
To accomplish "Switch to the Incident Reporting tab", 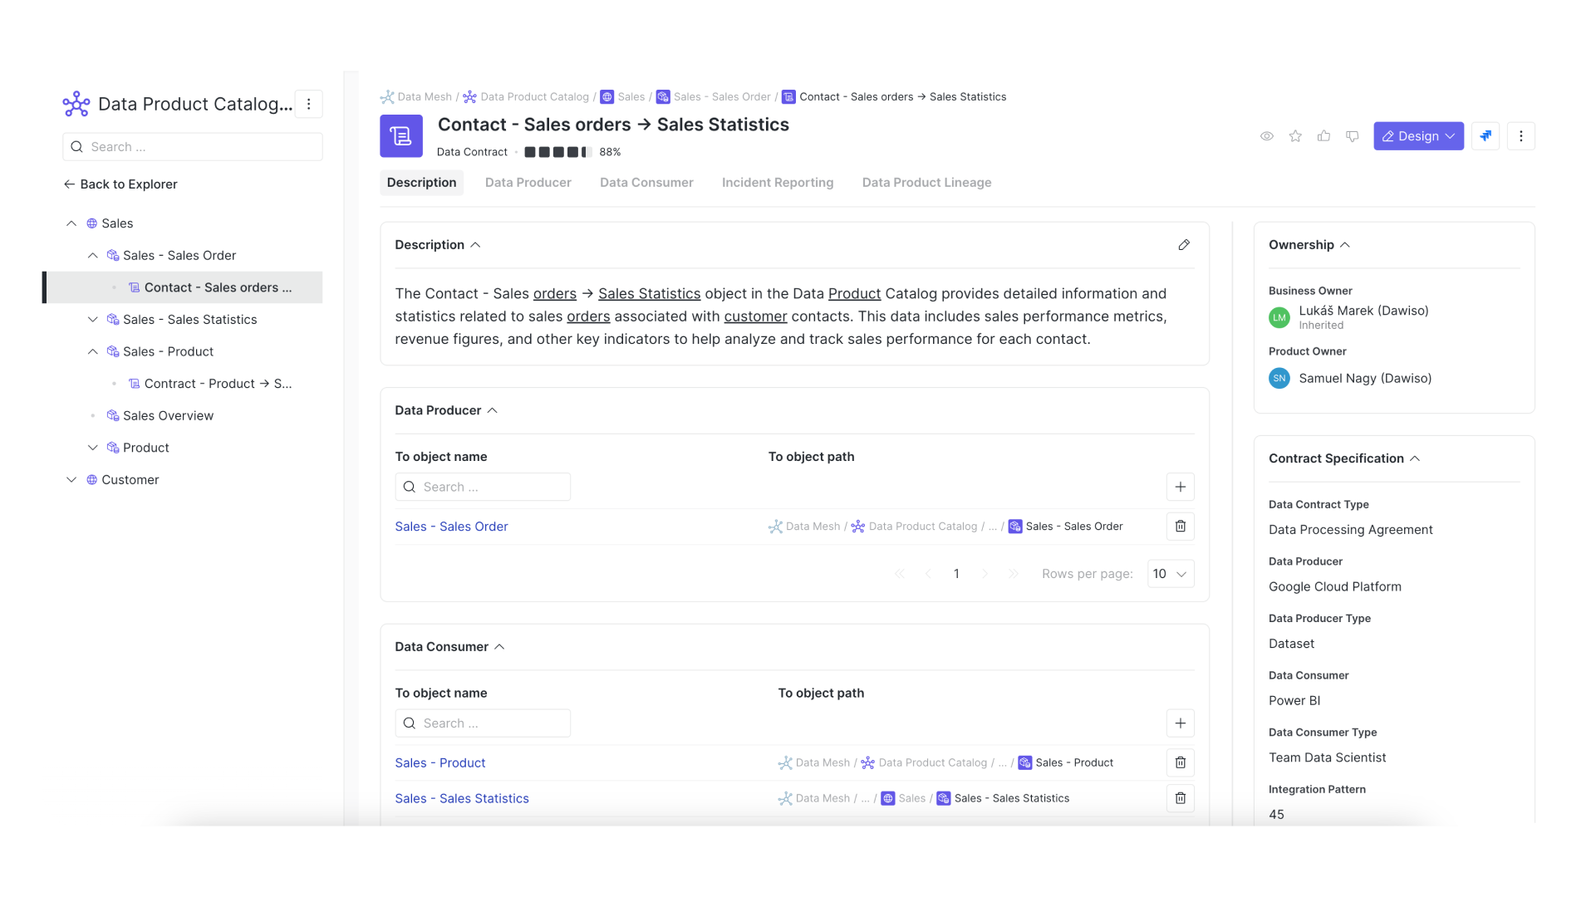I will (x=777, y=183).
